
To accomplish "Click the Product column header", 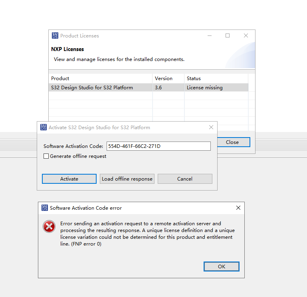I will 101,79.
